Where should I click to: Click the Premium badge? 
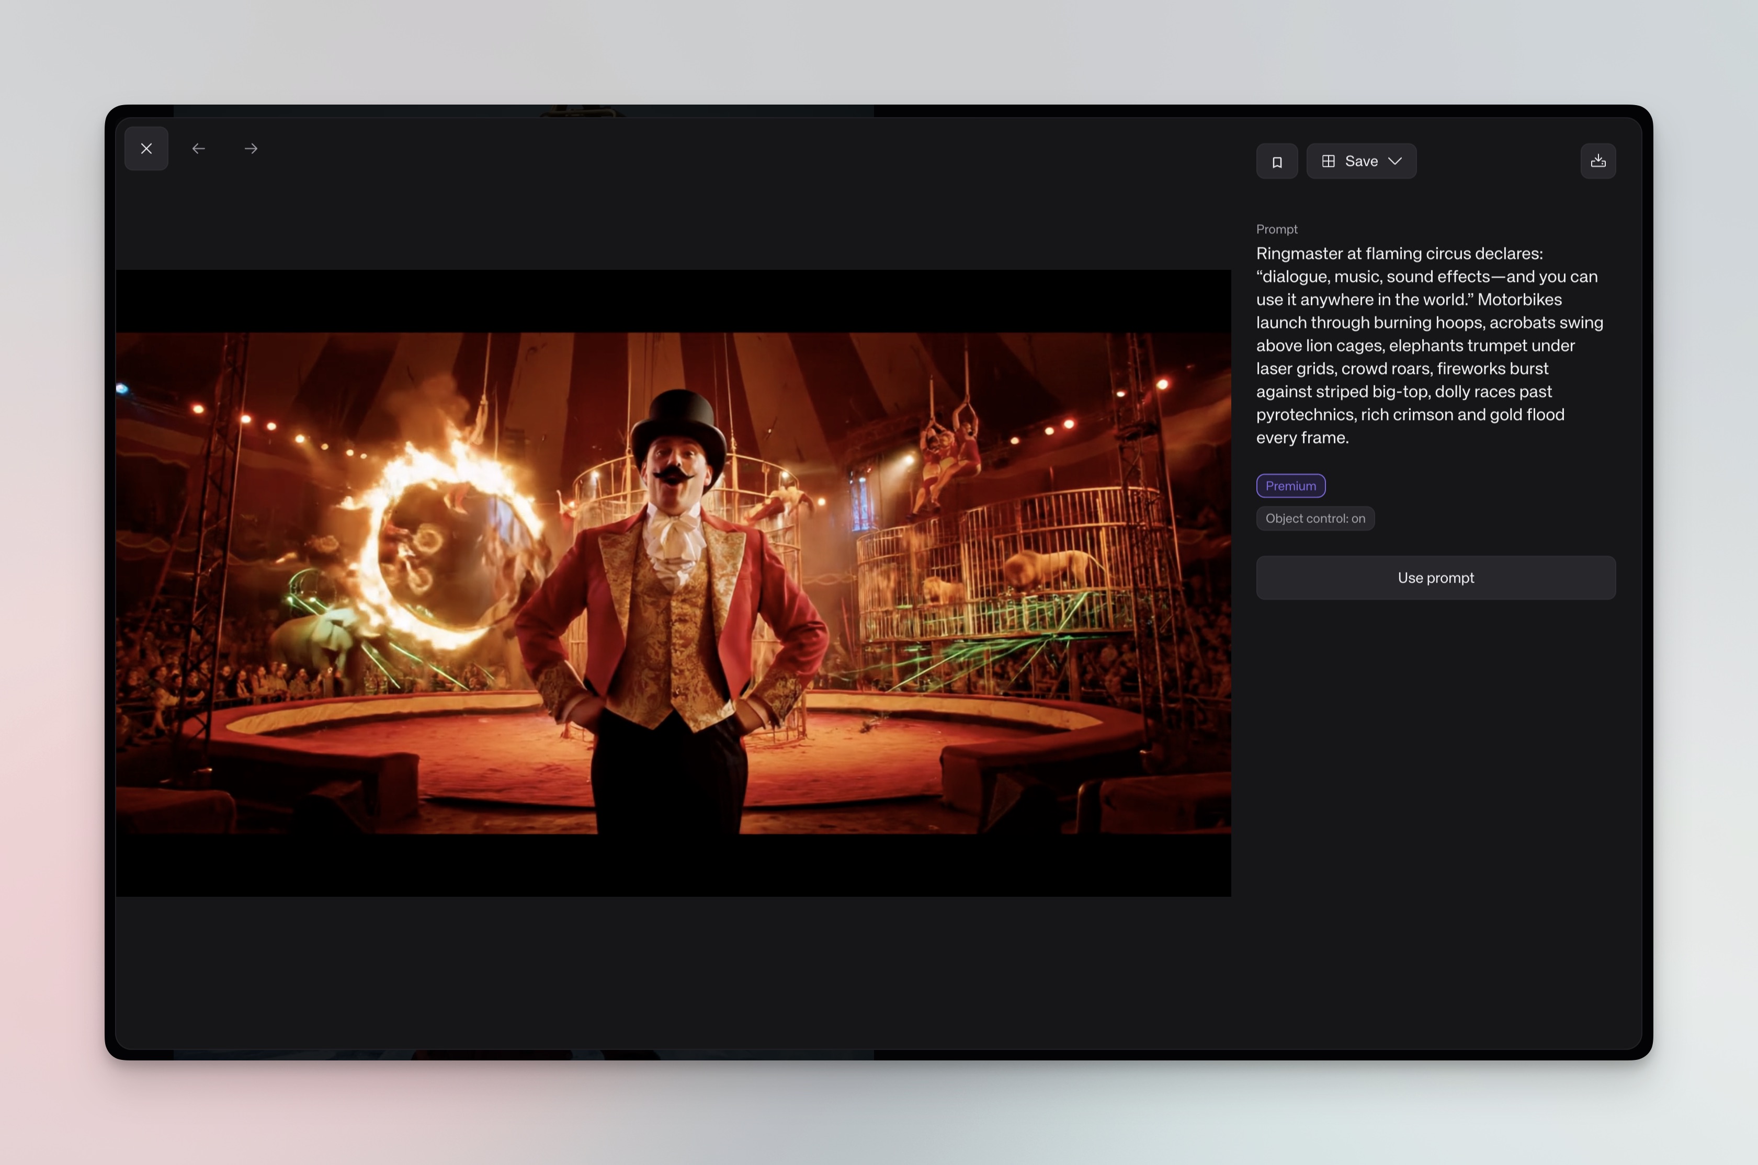click(1290, 485)
